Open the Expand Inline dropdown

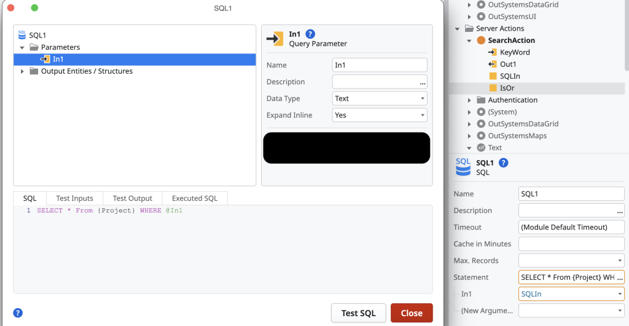click(380, 115)
